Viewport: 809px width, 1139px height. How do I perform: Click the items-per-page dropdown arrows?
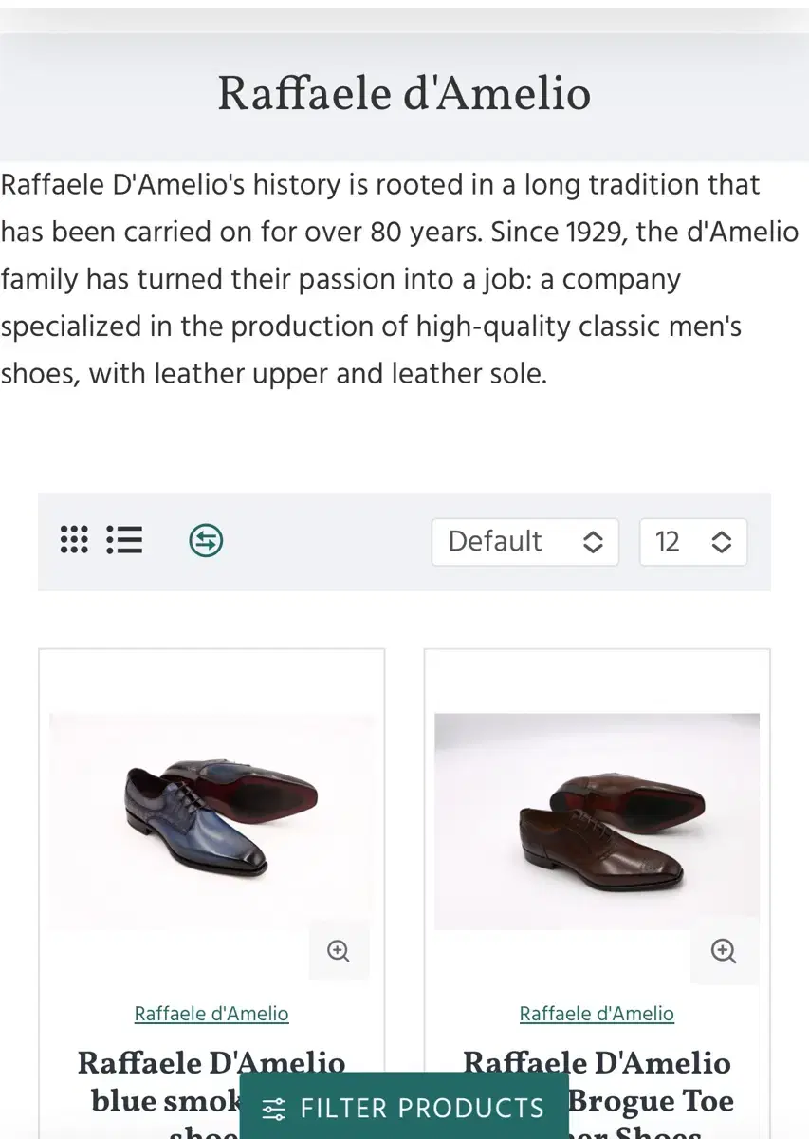pyautogui.click(x=722, y=542)
